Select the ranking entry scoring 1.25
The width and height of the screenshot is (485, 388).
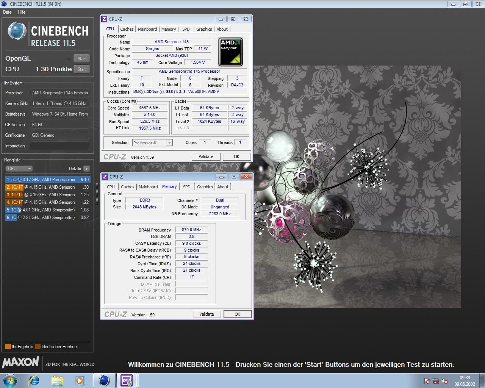pyautogui.click(x=48, y=195)
